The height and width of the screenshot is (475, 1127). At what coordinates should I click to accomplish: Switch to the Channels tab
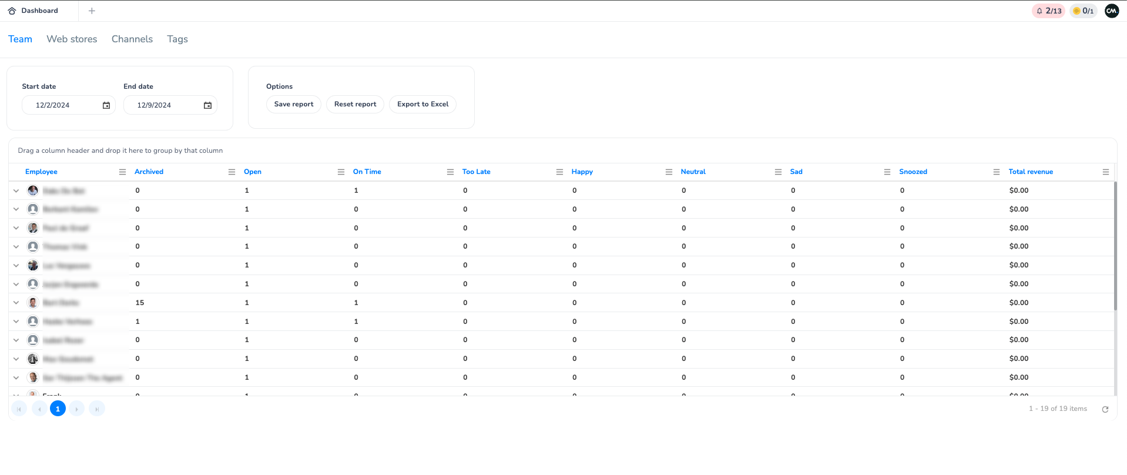click(x=132, y=39)
